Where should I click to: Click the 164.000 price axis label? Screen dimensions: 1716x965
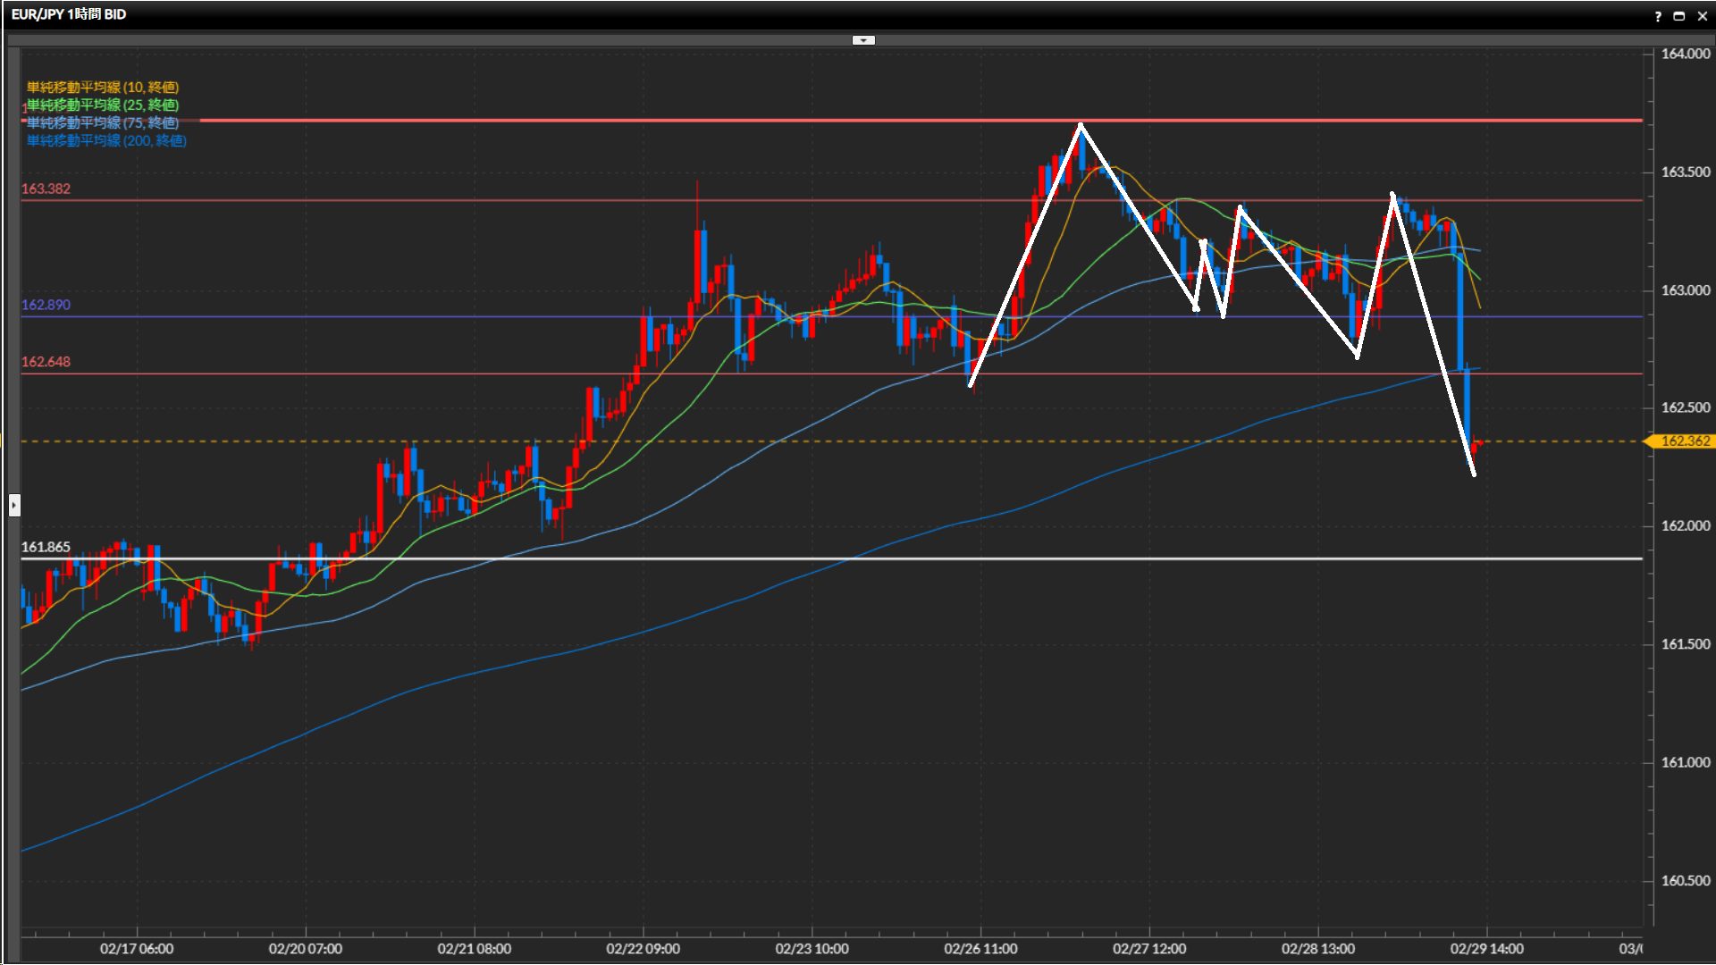click(1685, 55)
